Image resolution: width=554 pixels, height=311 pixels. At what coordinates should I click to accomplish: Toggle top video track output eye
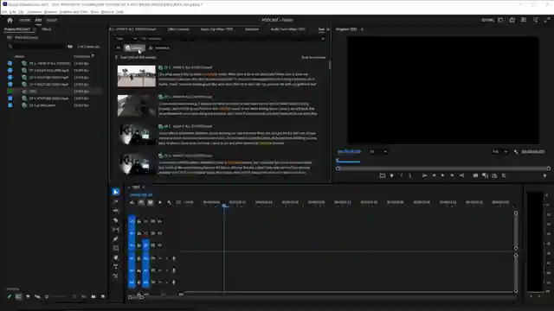(159, 221)
